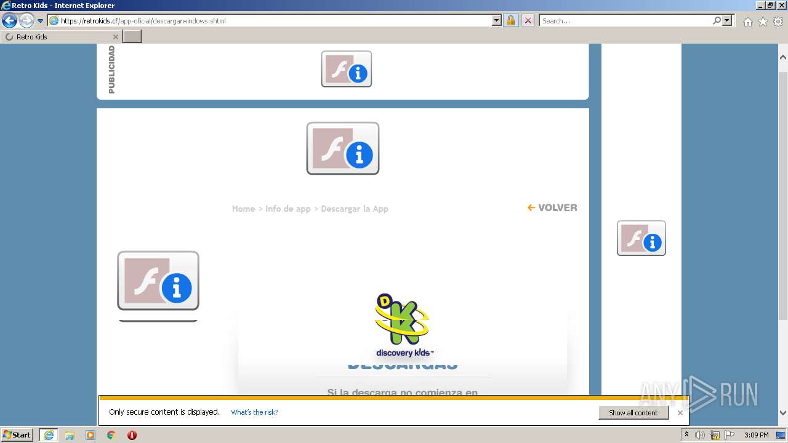Show hidden system tray icons
The image size is (788, 443).
pos(686,435)
